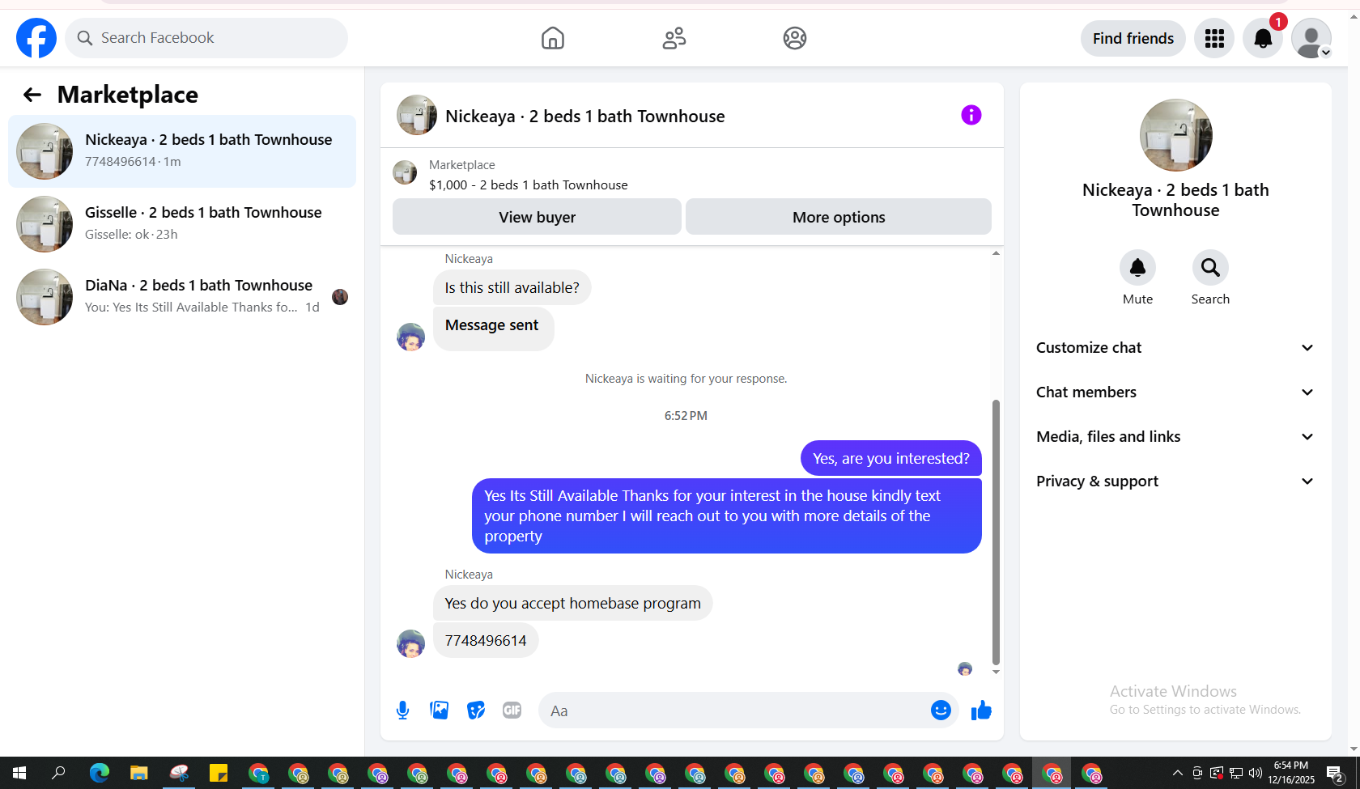This screenshot has height=789, width=1360.
Task: Click Nickeaya's avatar beside the 7748496614 message
Action: pos(411,644)
